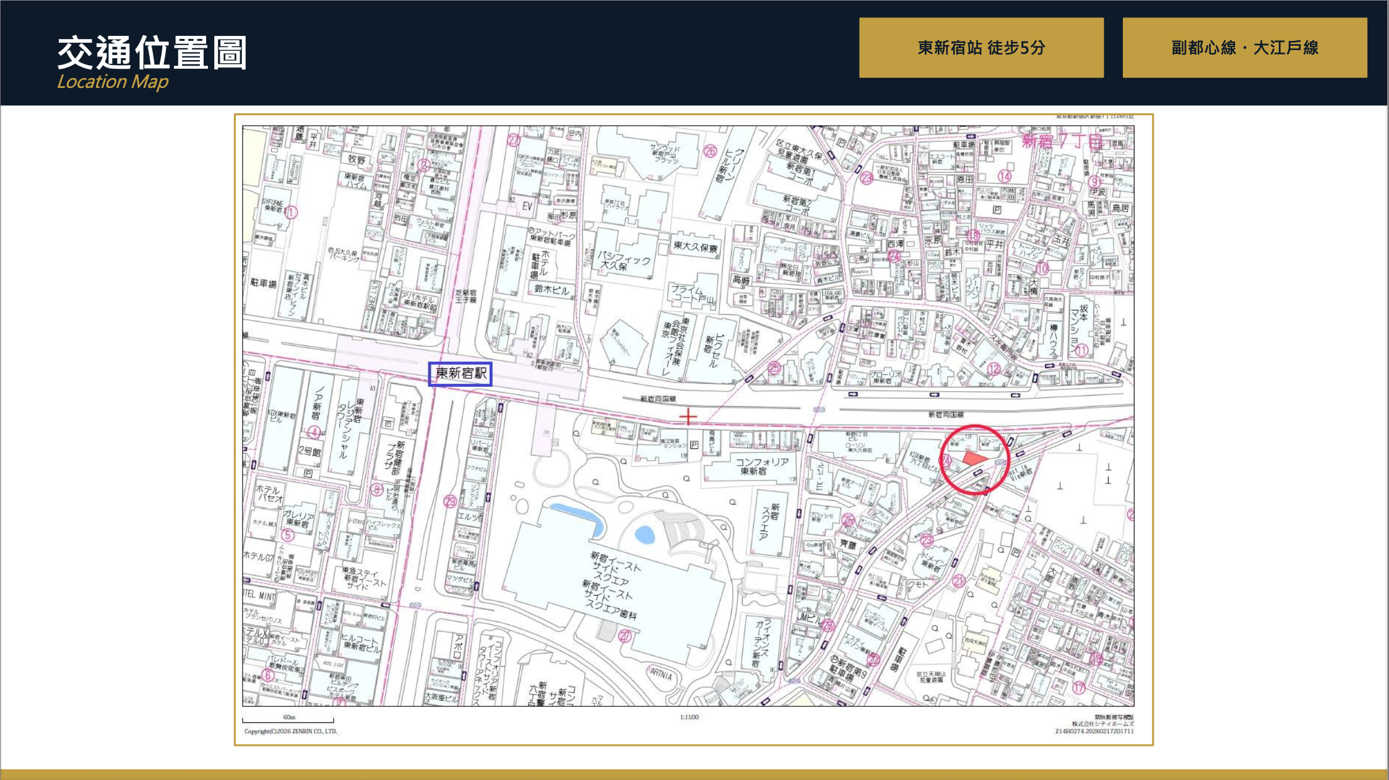Click the 牧野 label on the map
This screenshot has height=780, width=1389.
(357, 159)
